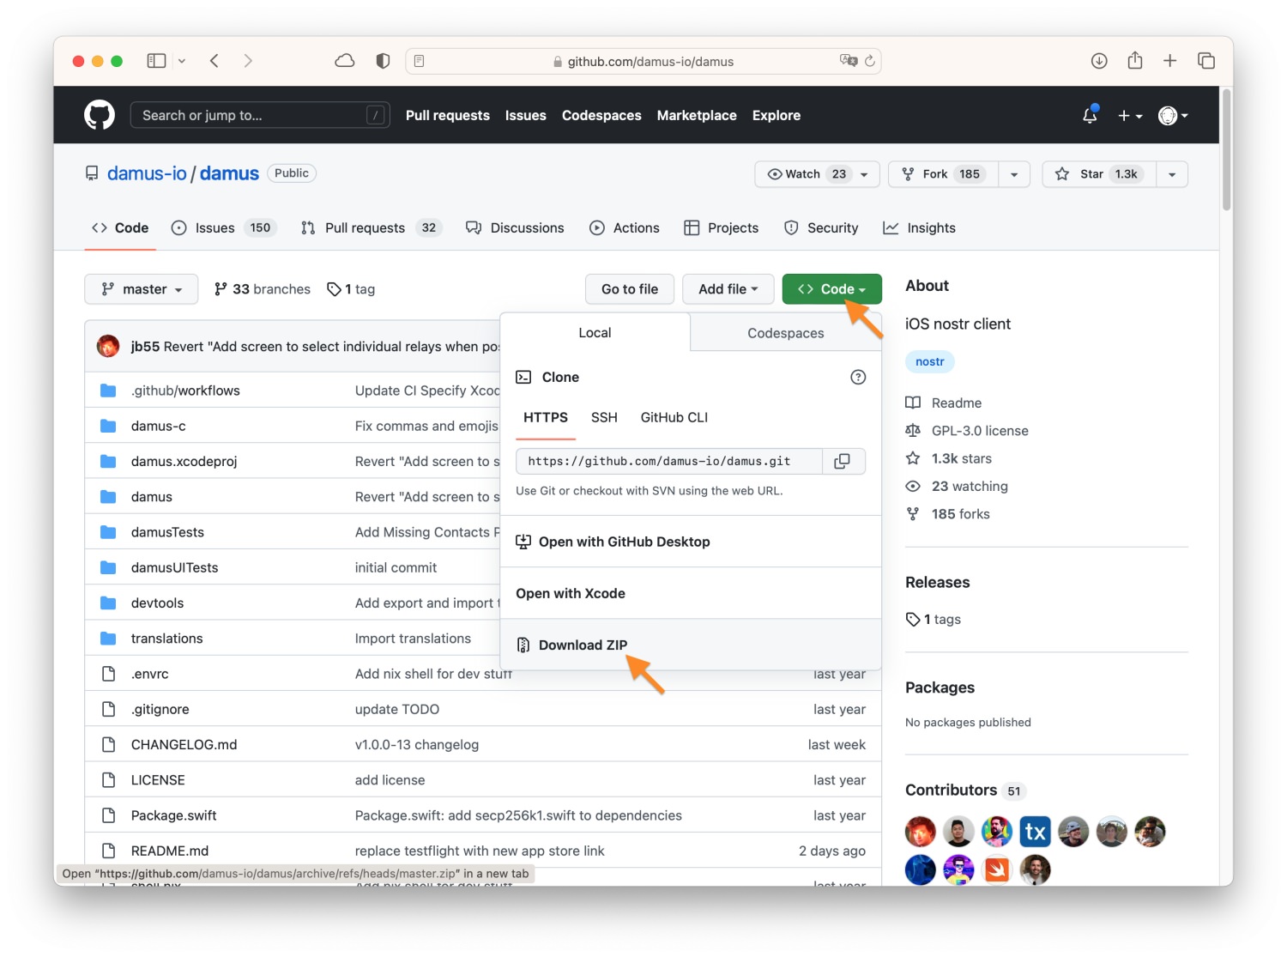Open the GPL-3.0 license link
Image resolution: width=1287 pixels, height=957 pixels.
[x=967, y=431]
